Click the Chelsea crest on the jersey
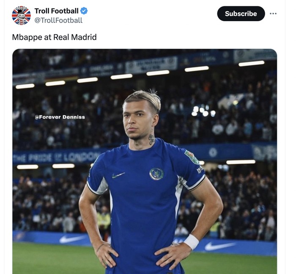Screen dimensions: 296x274 [156, 174]
